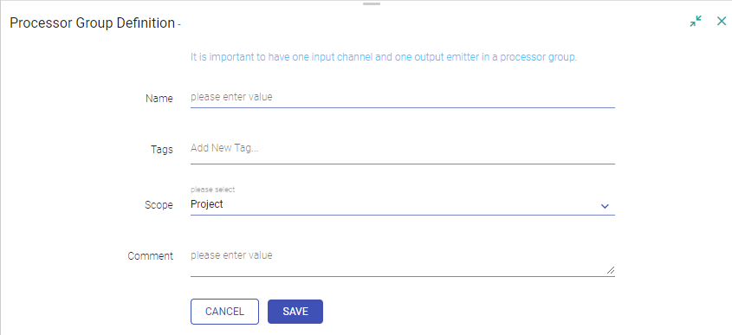Select the 'Project' value text in Scope

pos(207,204)
